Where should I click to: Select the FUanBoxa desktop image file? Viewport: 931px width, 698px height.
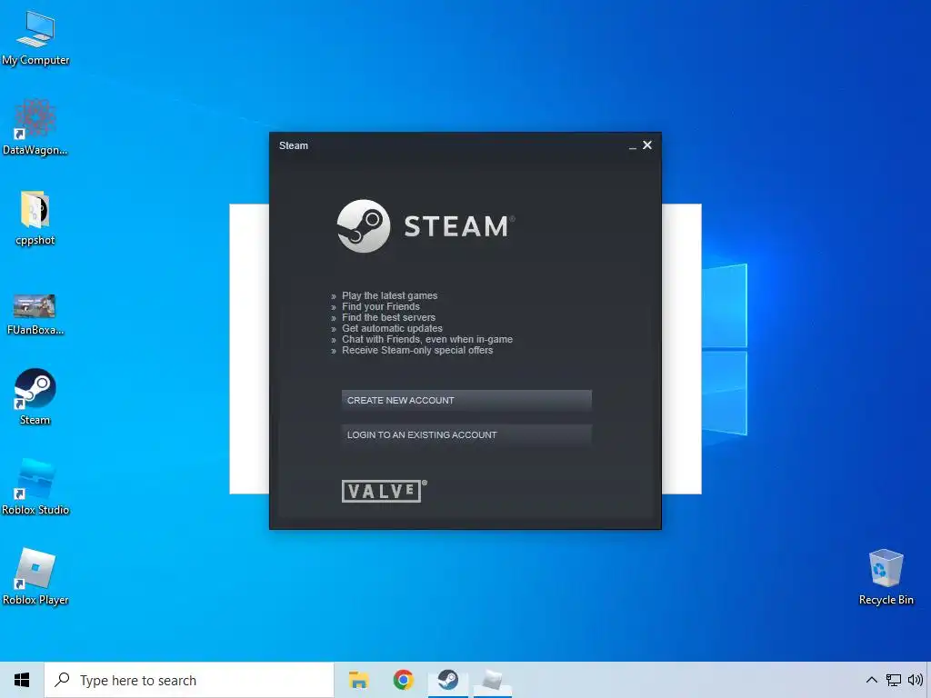(35, 314)
